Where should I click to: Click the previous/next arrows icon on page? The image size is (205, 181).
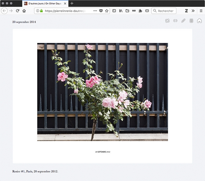[x=175, y=21]
